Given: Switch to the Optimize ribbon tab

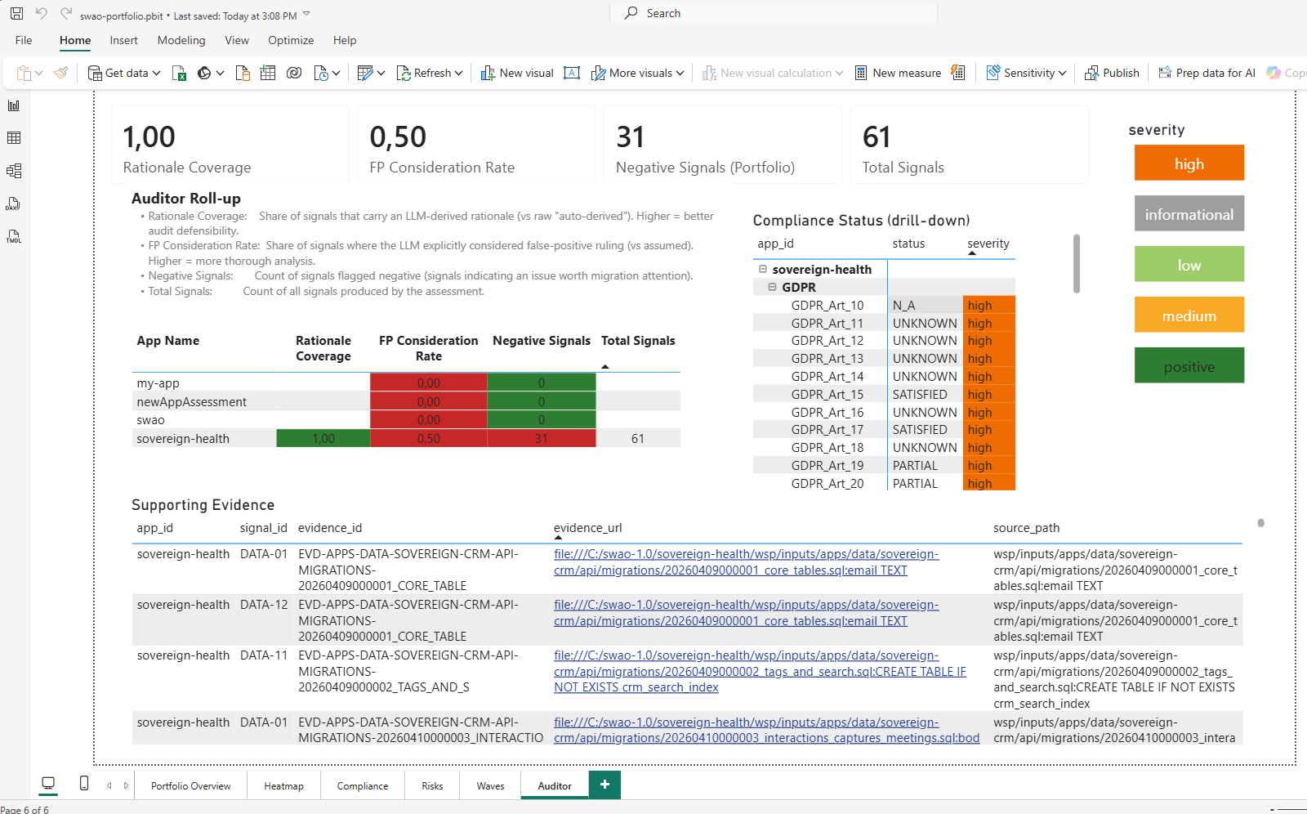Looking at the screenshot, I should 291,40.
